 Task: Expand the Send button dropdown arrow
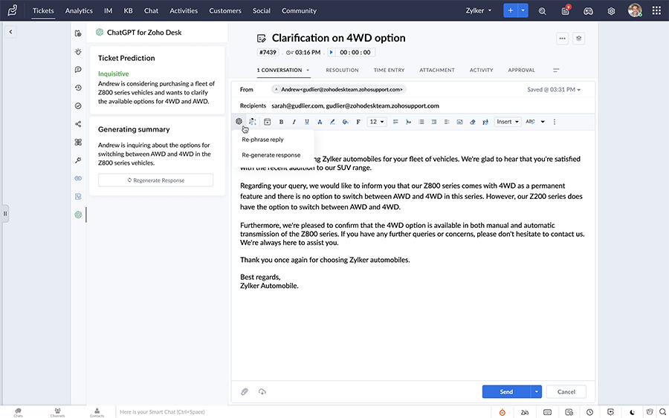(536, 391)
